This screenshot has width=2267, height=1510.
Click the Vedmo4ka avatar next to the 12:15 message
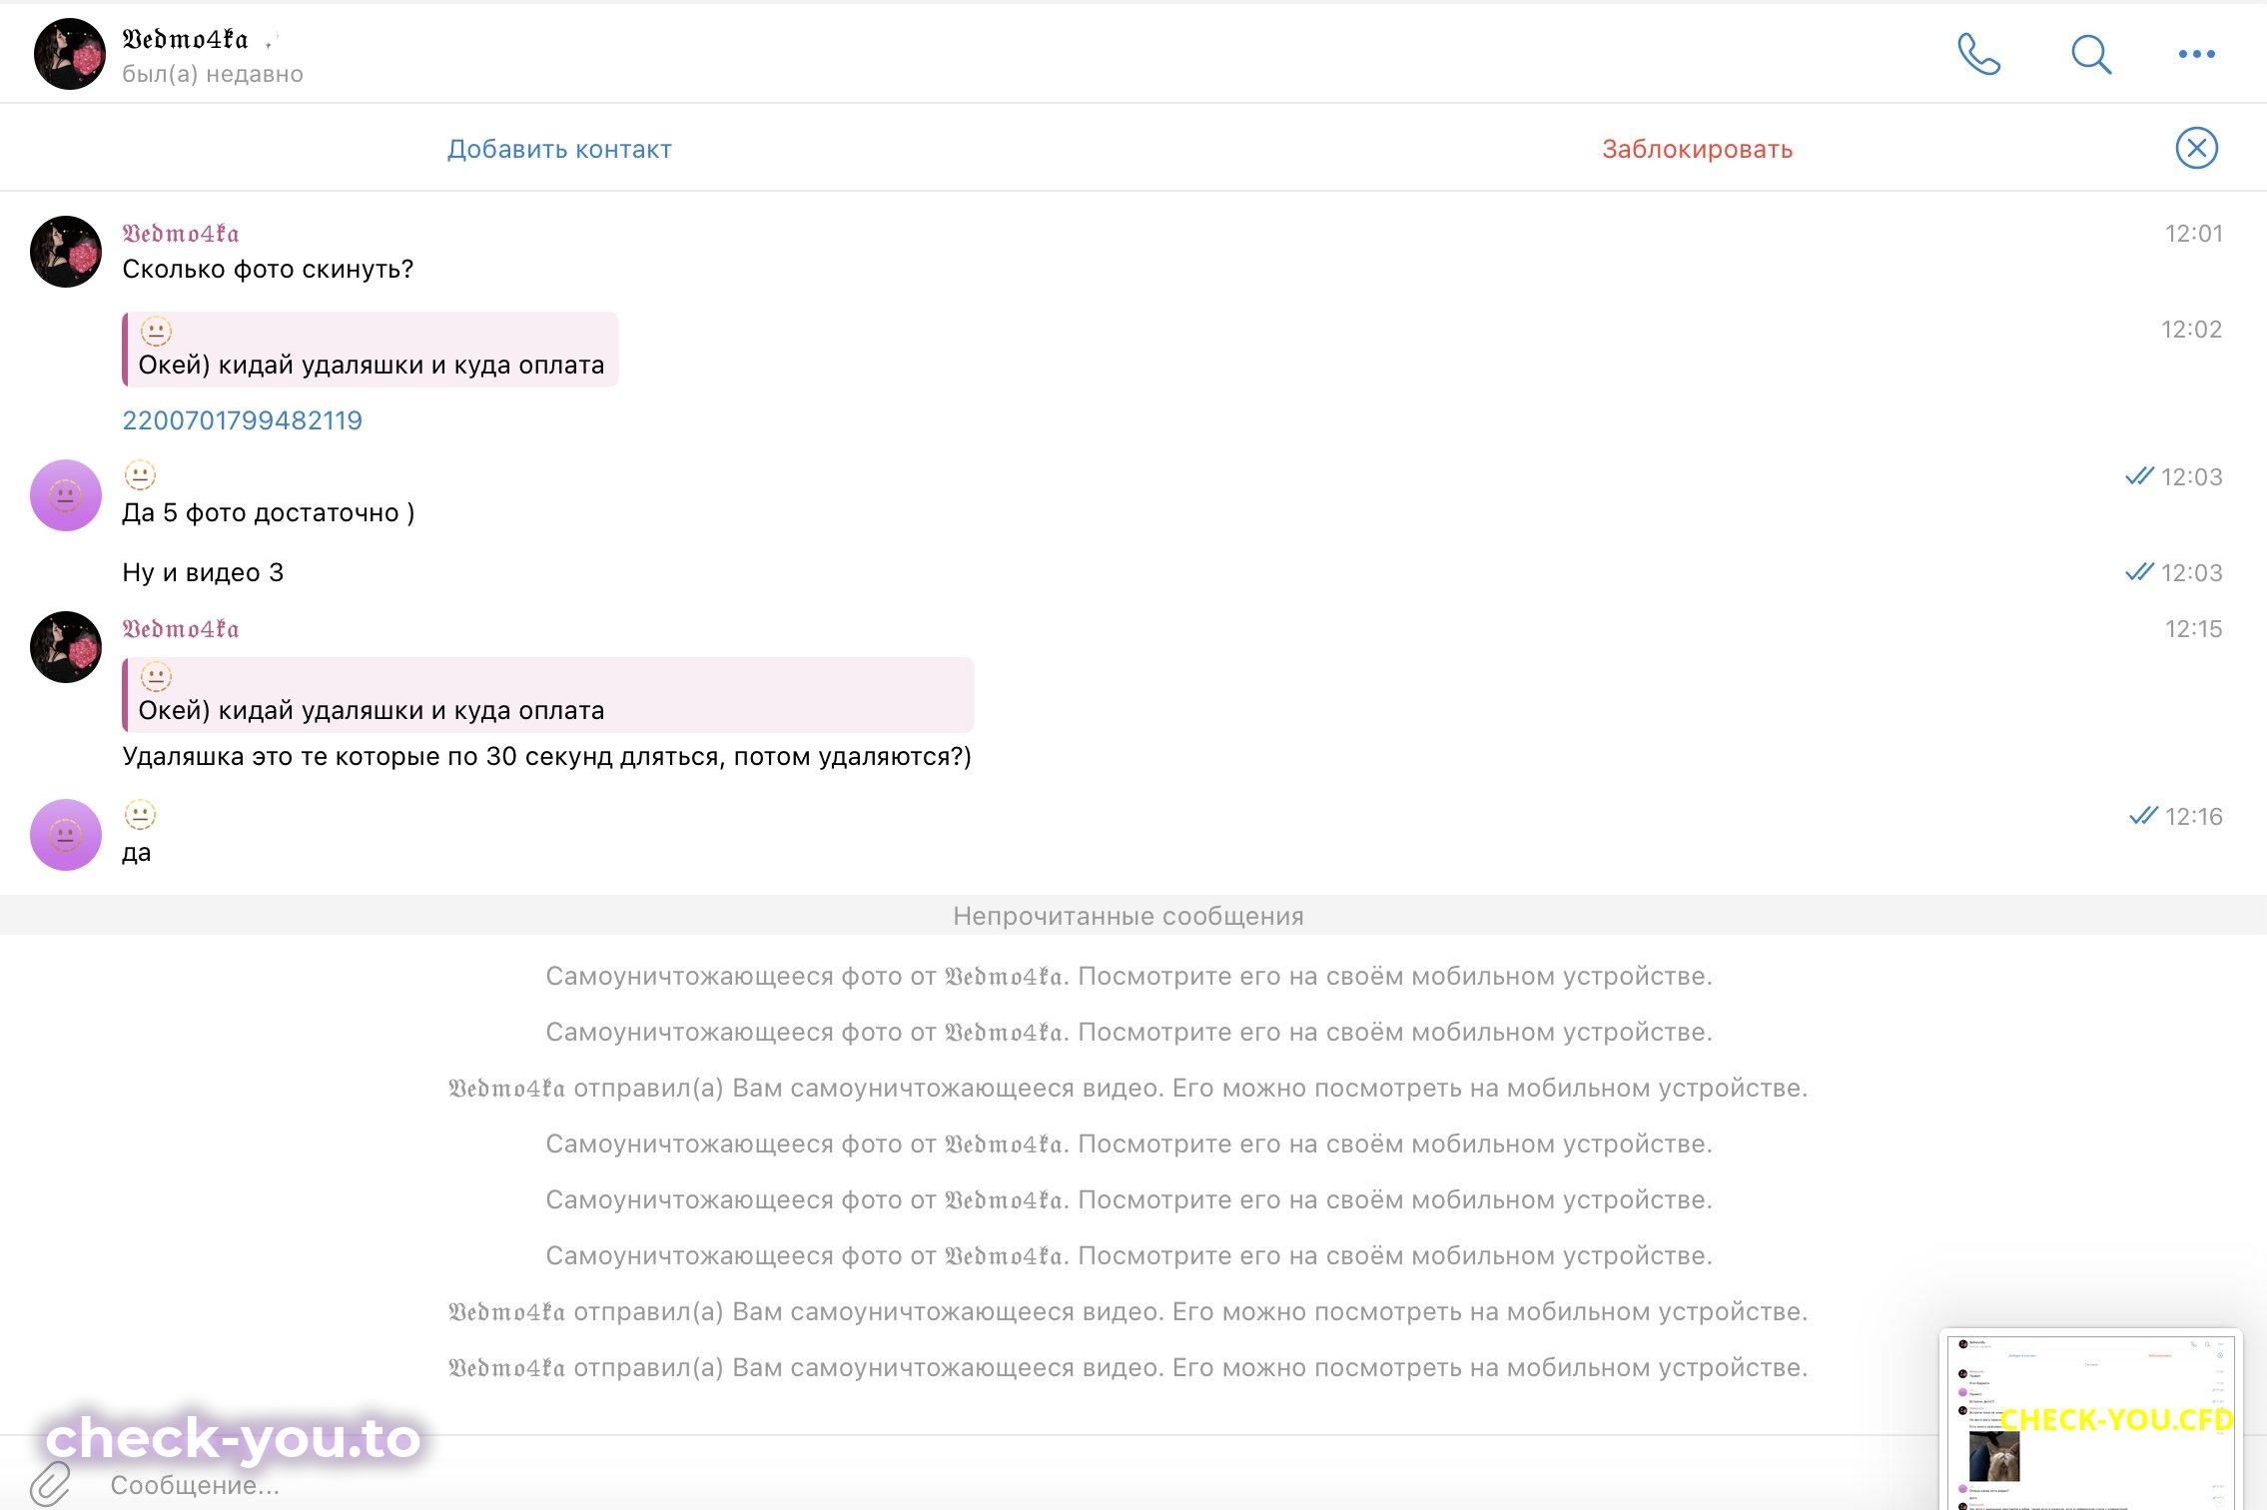pos(66,647)
